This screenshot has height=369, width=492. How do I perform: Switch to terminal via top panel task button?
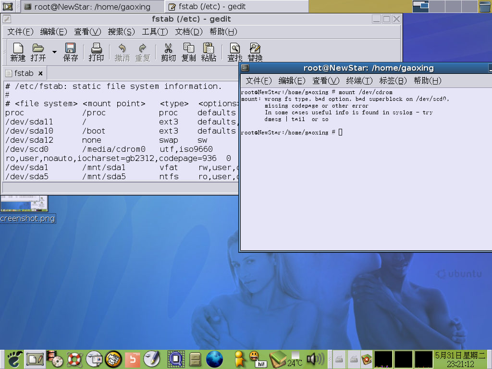92,7
